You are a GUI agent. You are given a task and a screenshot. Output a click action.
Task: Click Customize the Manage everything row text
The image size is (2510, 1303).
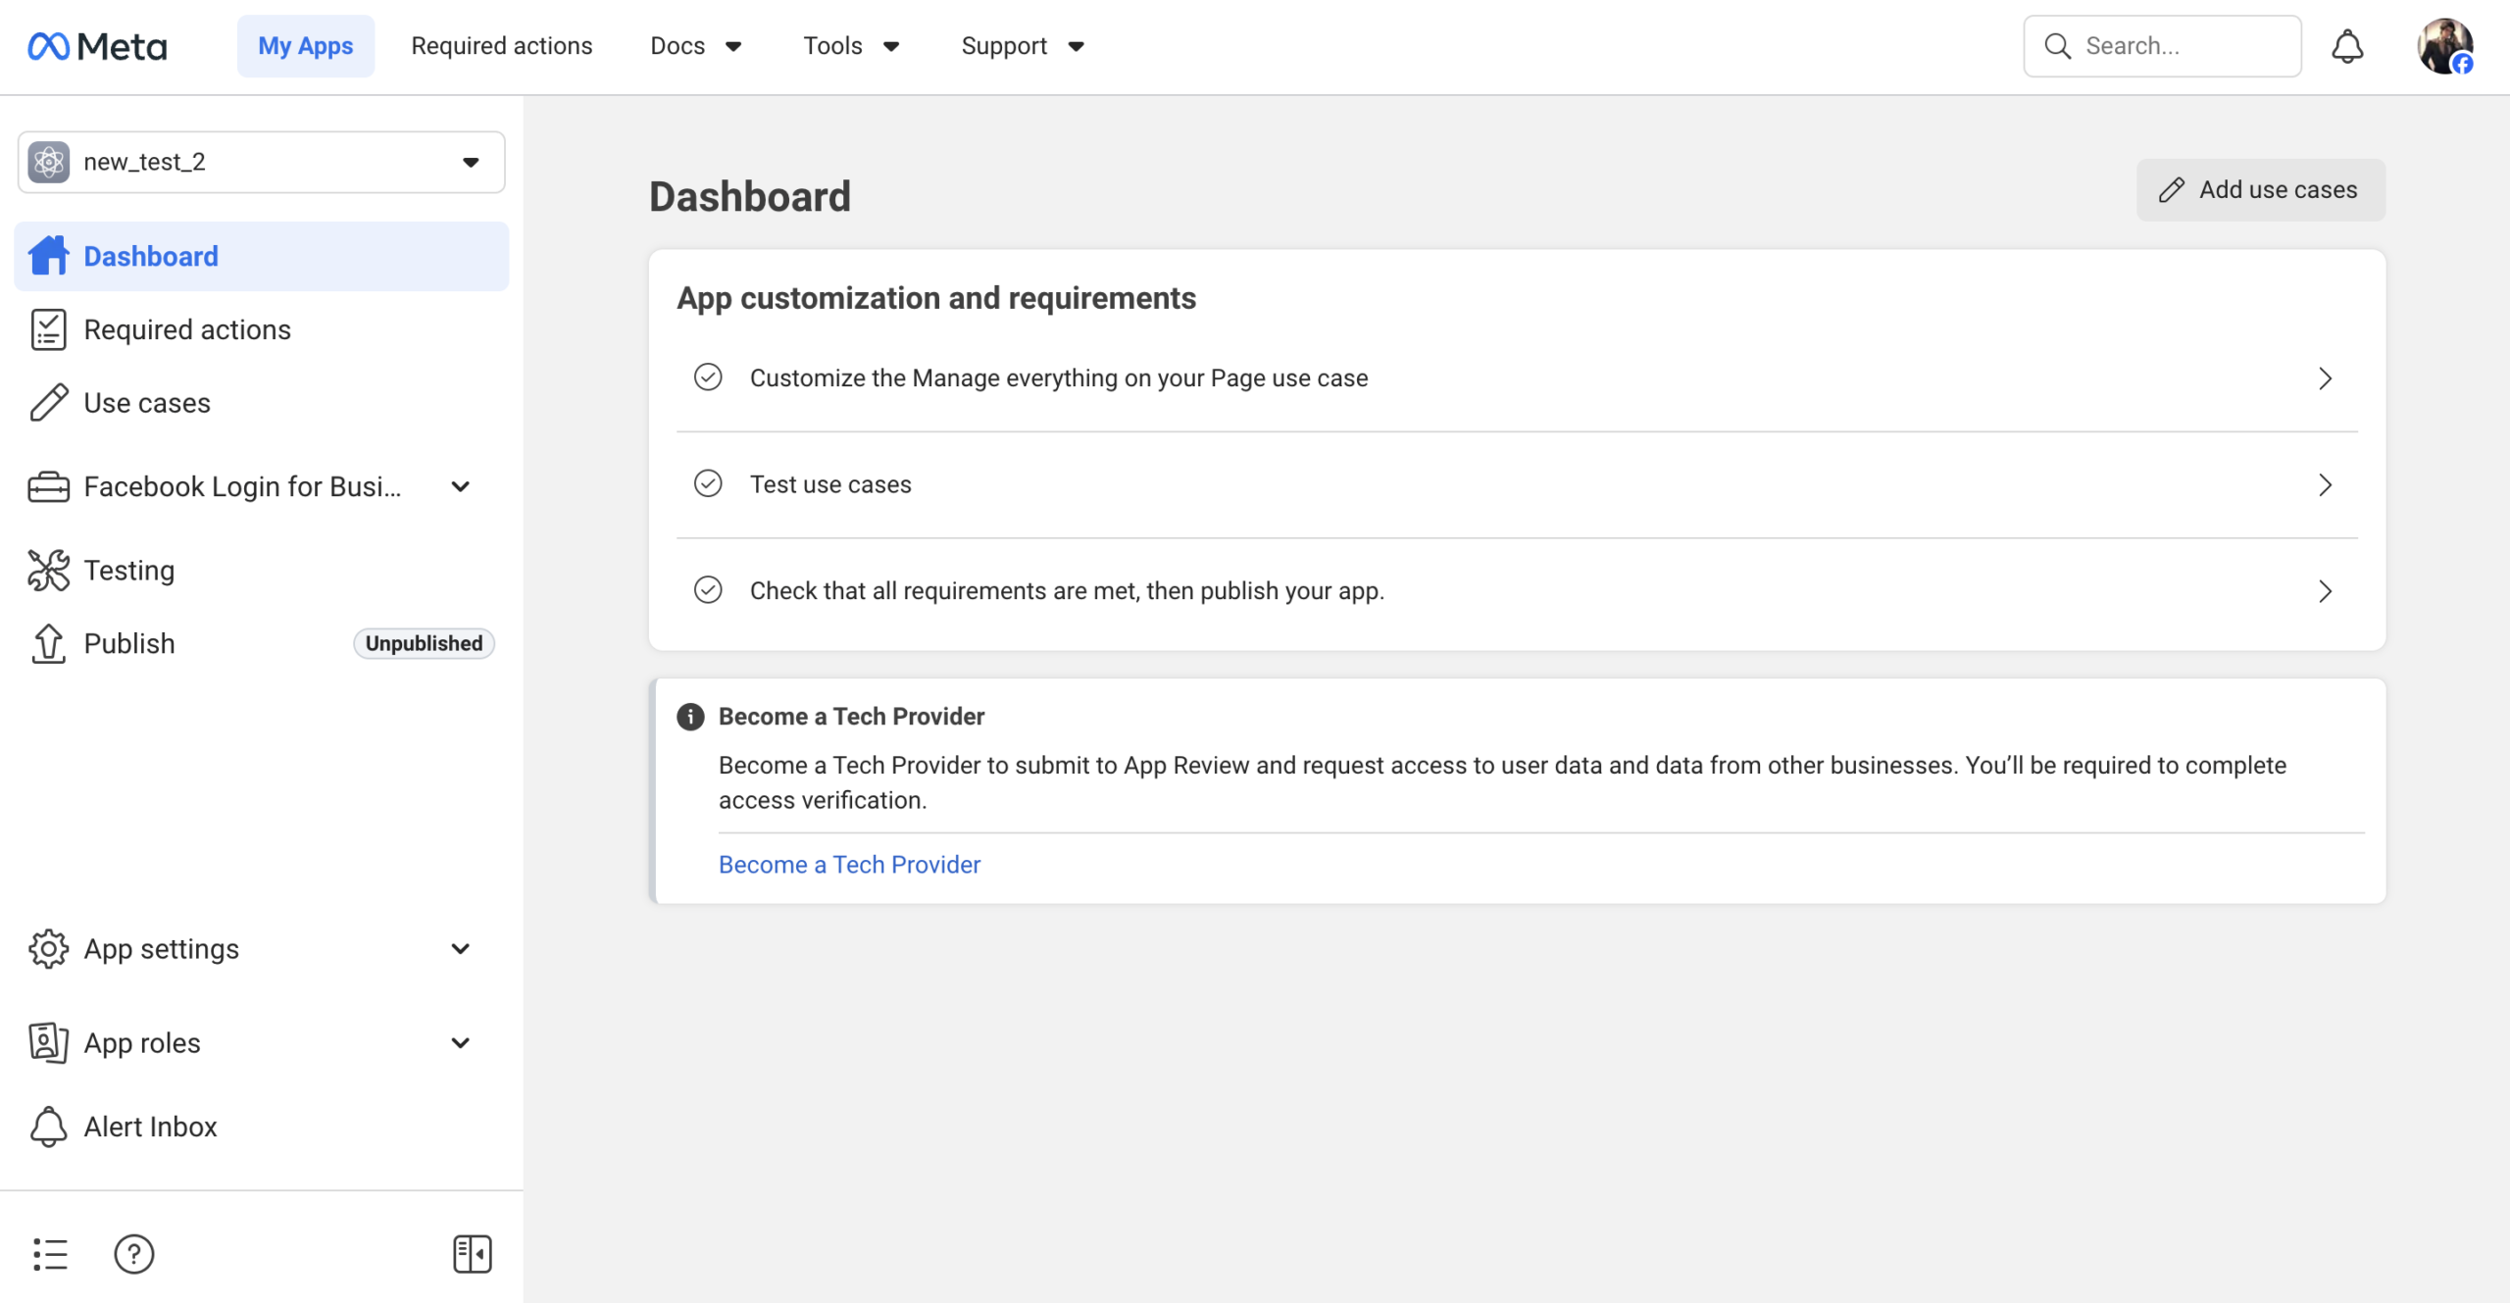(1059, 378)
